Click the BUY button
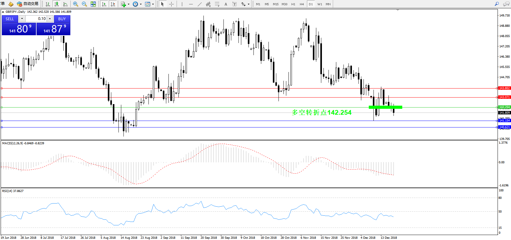The height and width of the screenshot is (240, 511). point(62,19)
